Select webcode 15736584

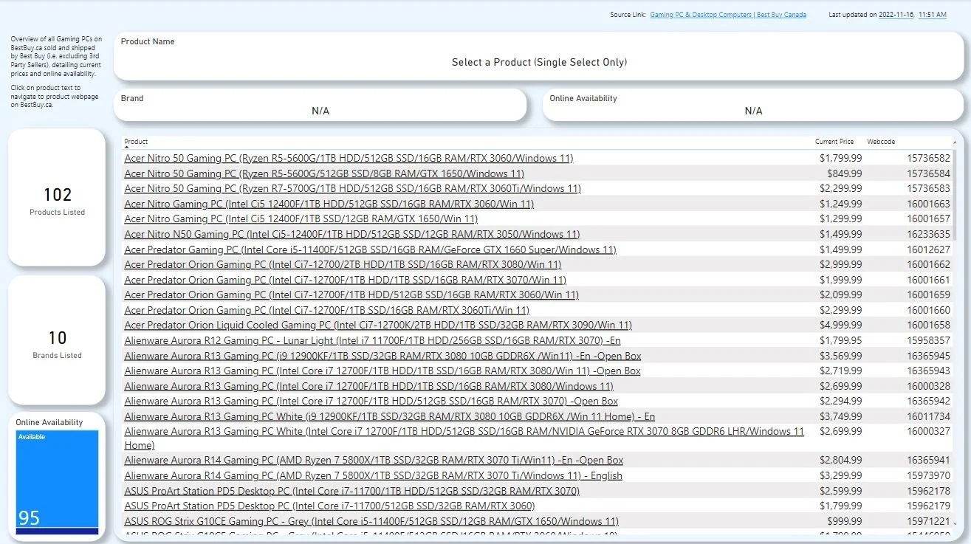click(x=929, y=173)
